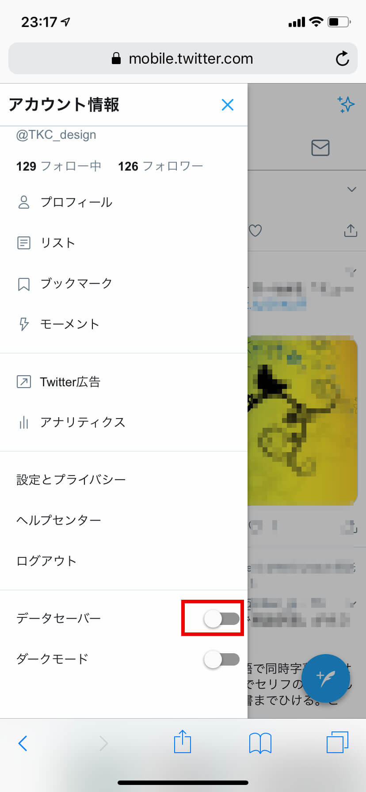Expand the tweet chevron dropdown
366x792 pixels.
click(352, 190)
